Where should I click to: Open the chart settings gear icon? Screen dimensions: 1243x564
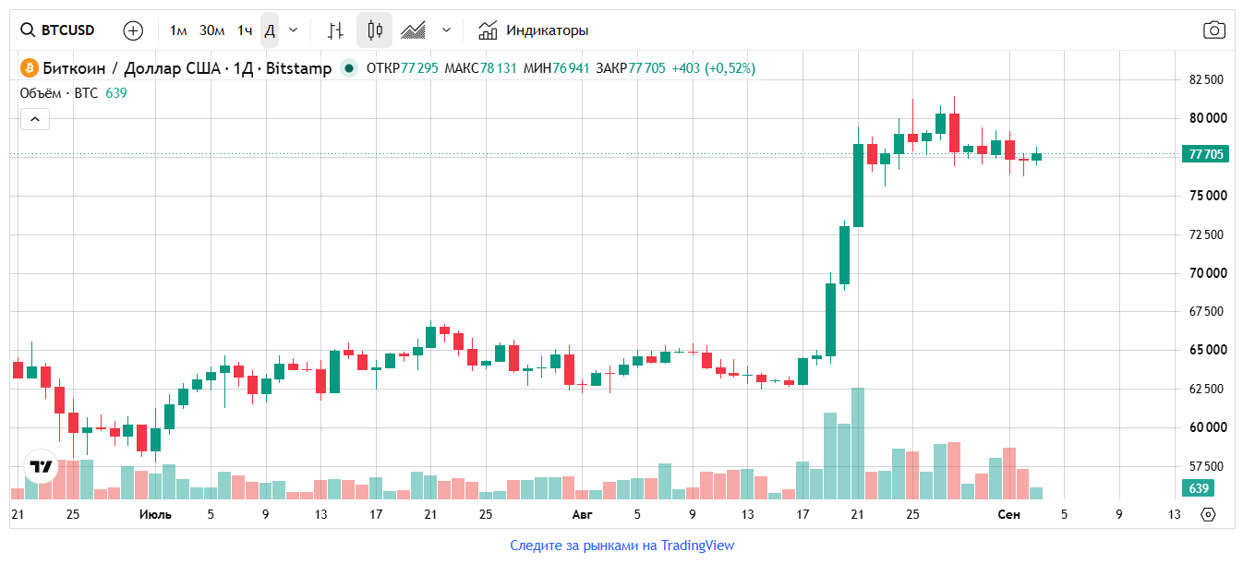click(x=1209, y=514)
